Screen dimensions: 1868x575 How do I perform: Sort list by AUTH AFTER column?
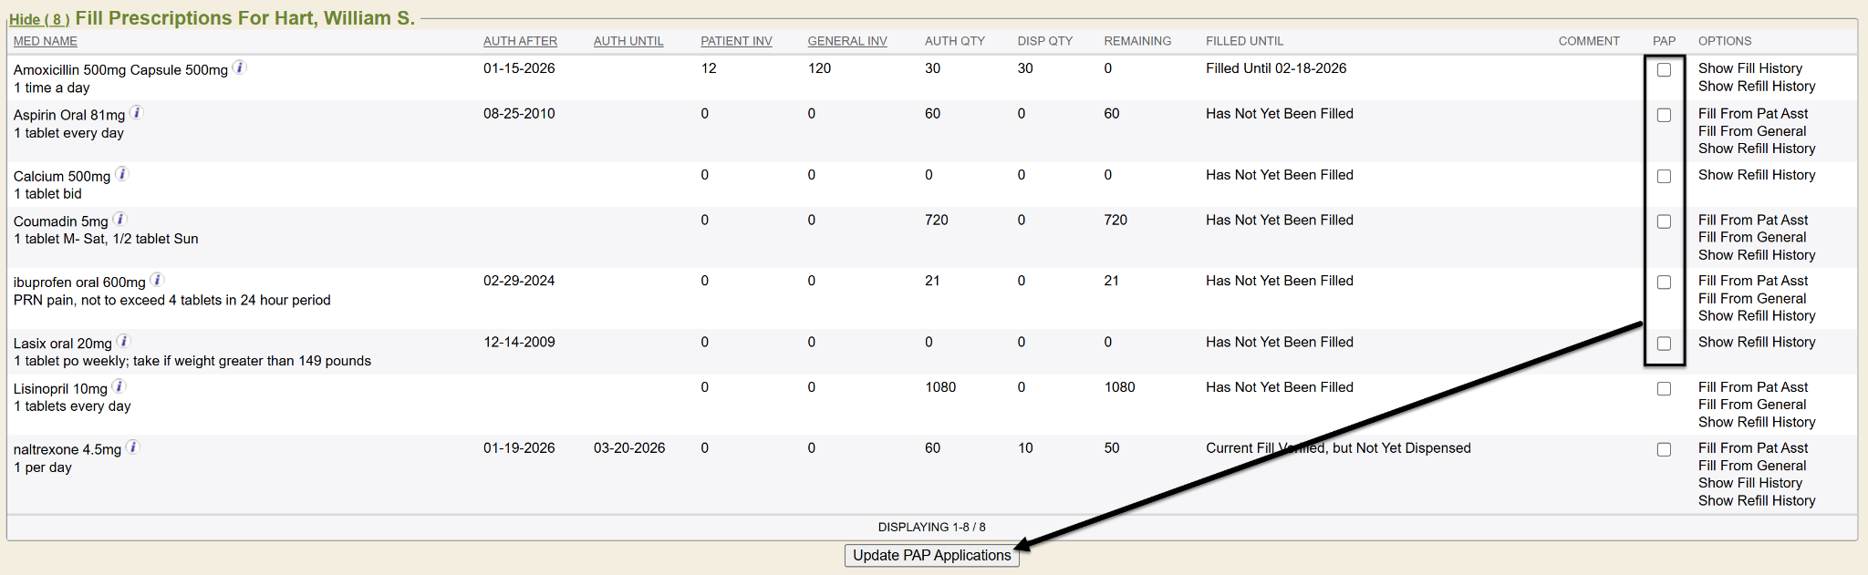[520, 41]
